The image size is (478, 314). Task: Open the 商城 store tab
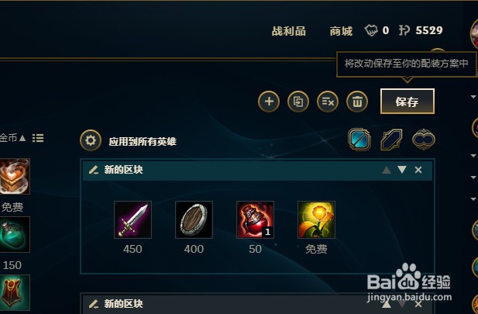point(341,31)
